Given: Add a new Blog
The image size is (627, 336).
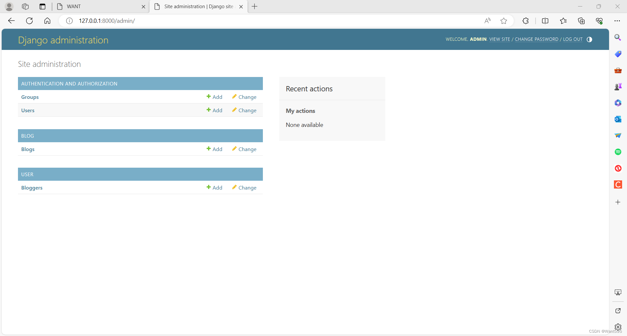Looking at the screenshot, I should (215, 149).
